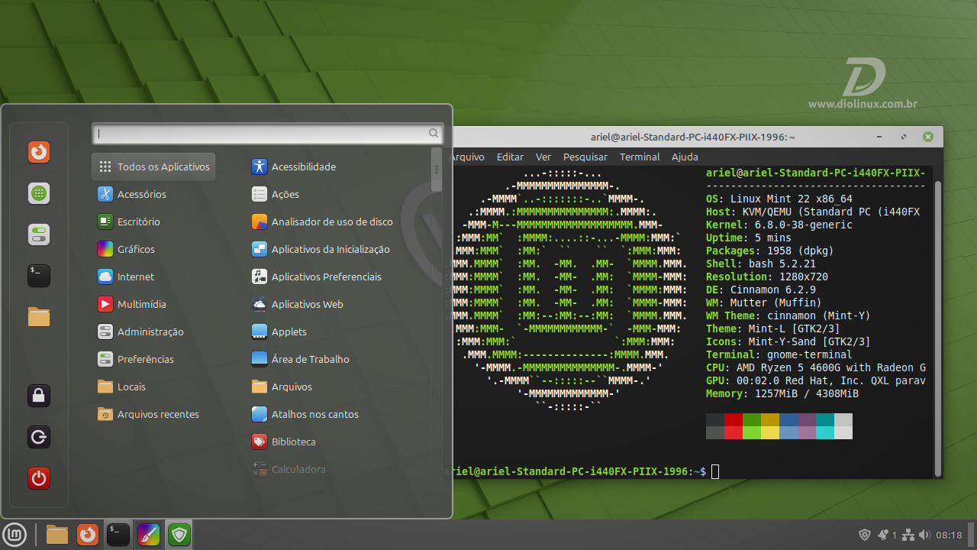
Task: Open Firefox from the taskbar
Action: pos(88,535)
